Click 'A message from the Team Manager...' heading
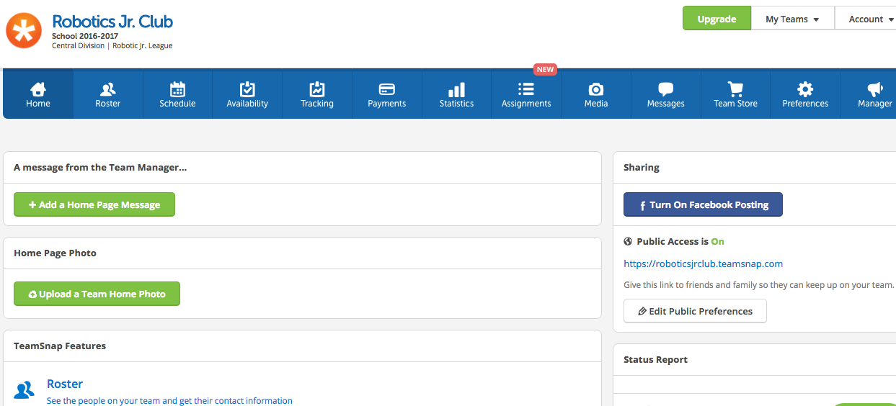The width and height of the screenshot is (896, 406). coord(100,167)
